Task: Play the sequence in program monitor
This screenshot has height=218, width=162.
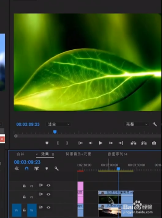Action: pyautogui.click(x=100, y=143)
